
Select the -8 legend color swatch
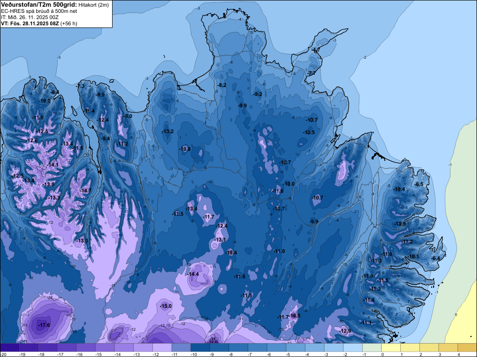(x=238, y=347)
